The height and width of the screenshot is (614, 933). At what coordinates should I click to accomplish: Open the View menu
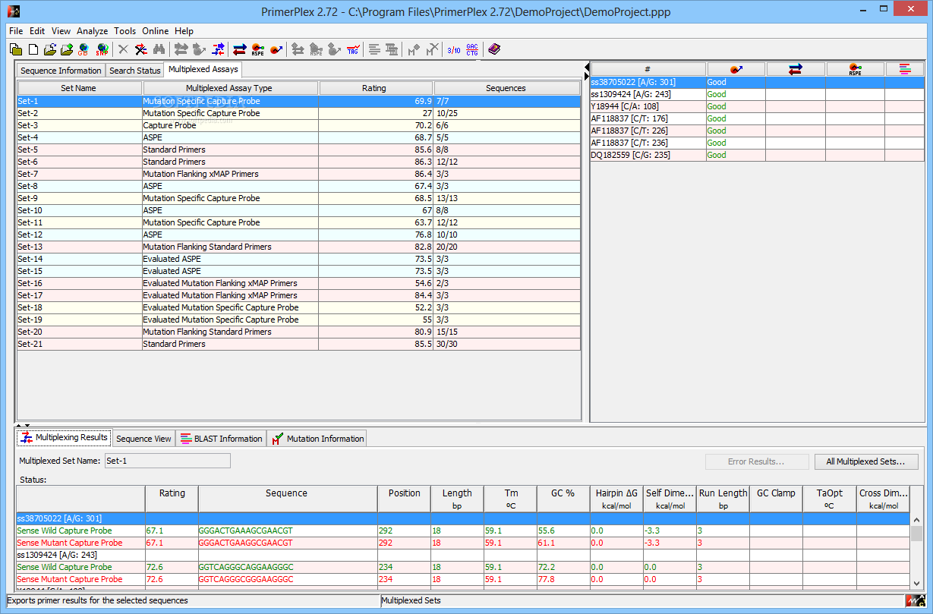click(61, 31)
